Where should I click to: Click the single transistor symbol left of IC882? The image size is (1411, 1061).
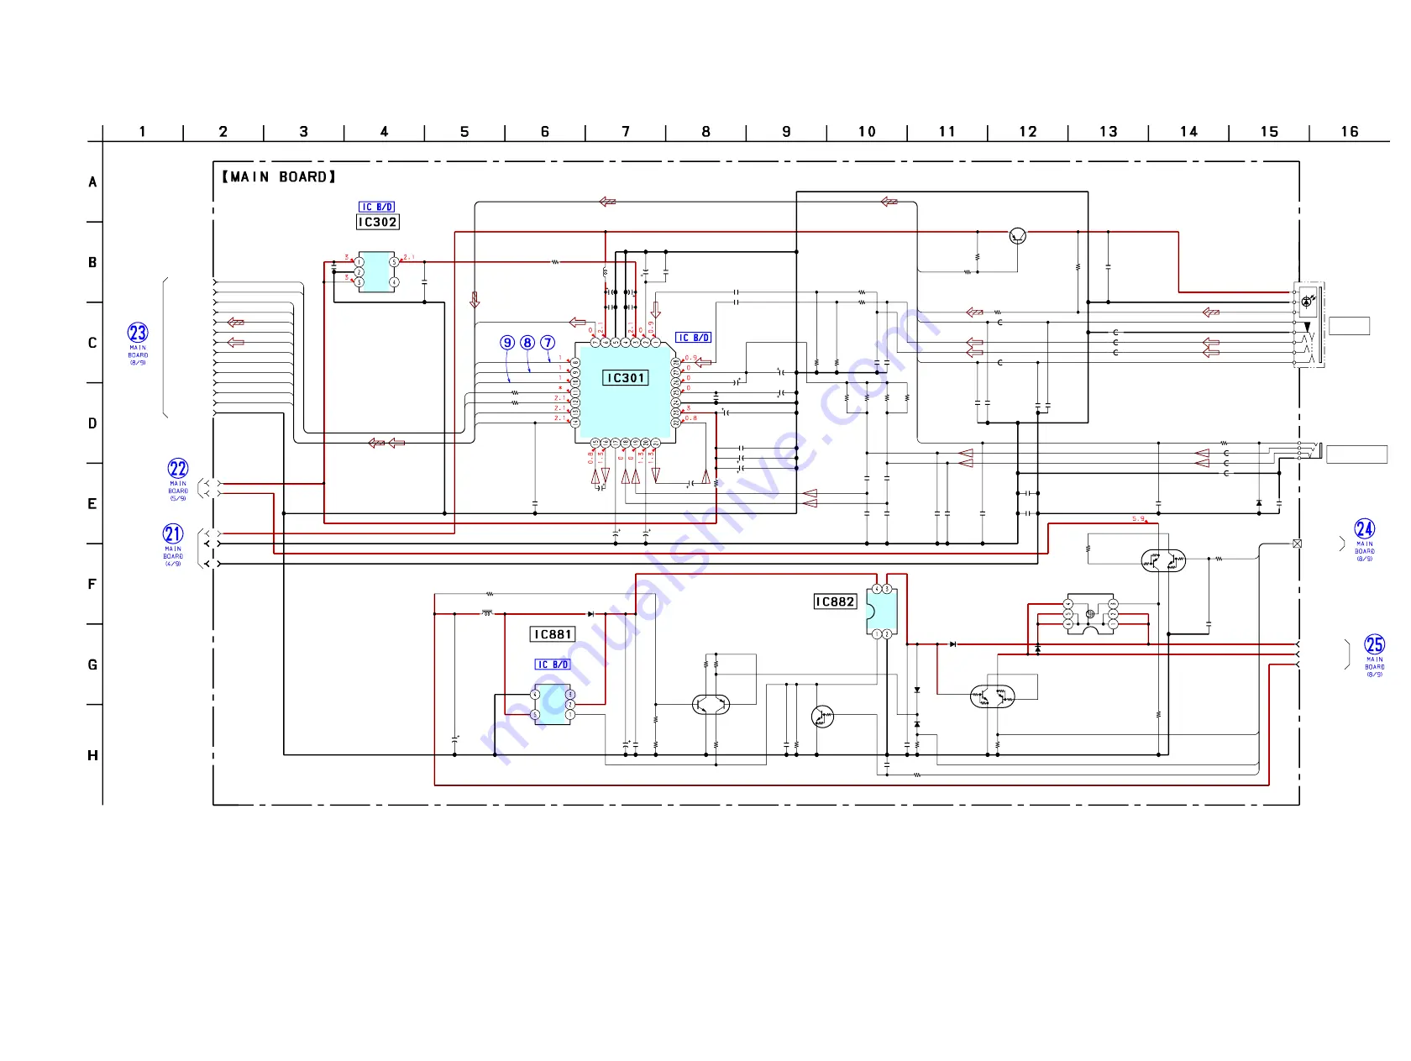[x=823, y=717]
